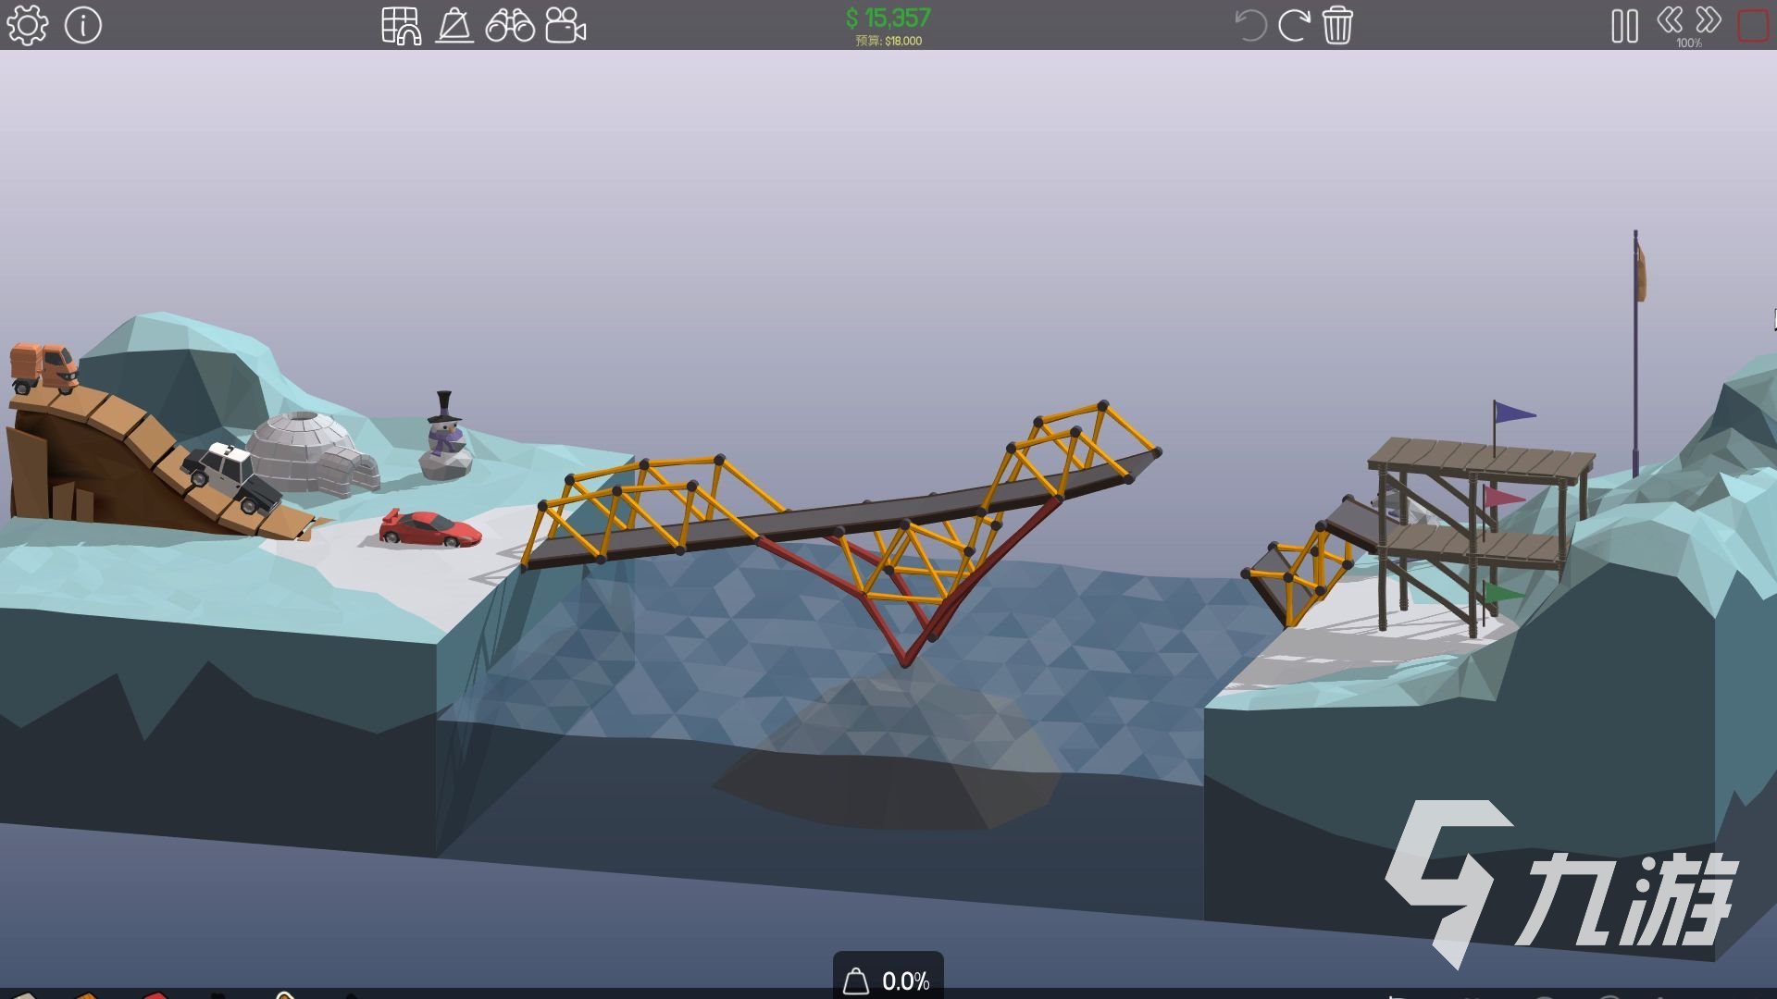Screen dimensions: 1777x999
Task: Stop simulation with red square button
Action: tap(1753, 26)
